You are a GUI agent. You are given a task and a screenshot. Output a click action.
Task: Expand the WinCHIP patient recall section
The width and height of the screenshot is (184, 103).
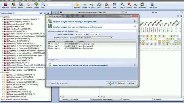point(135,21)
